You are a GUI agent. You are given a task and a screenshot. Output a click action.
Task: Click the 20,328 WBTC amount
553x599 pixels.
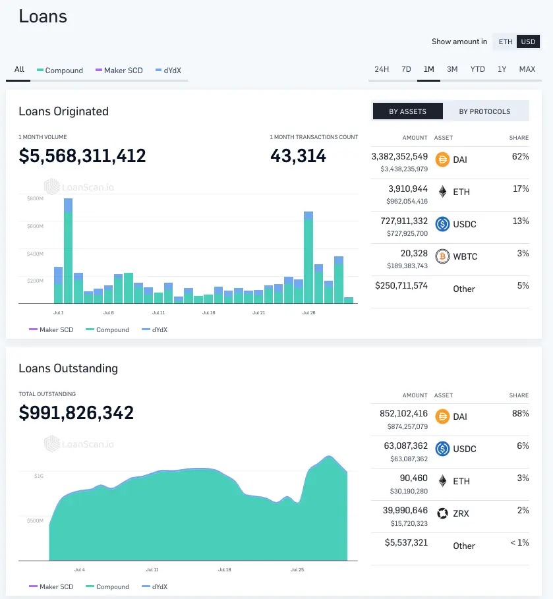pyautogui.click(x=414, y=253)
